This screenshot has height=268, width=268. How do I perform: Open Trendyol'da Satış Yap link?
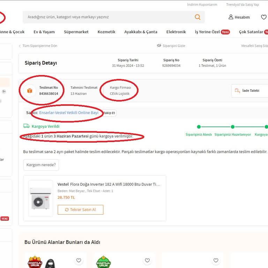[x=243, y=5]
